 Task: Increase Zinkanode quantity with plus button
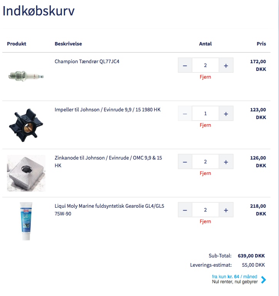(x=226, y=162)
